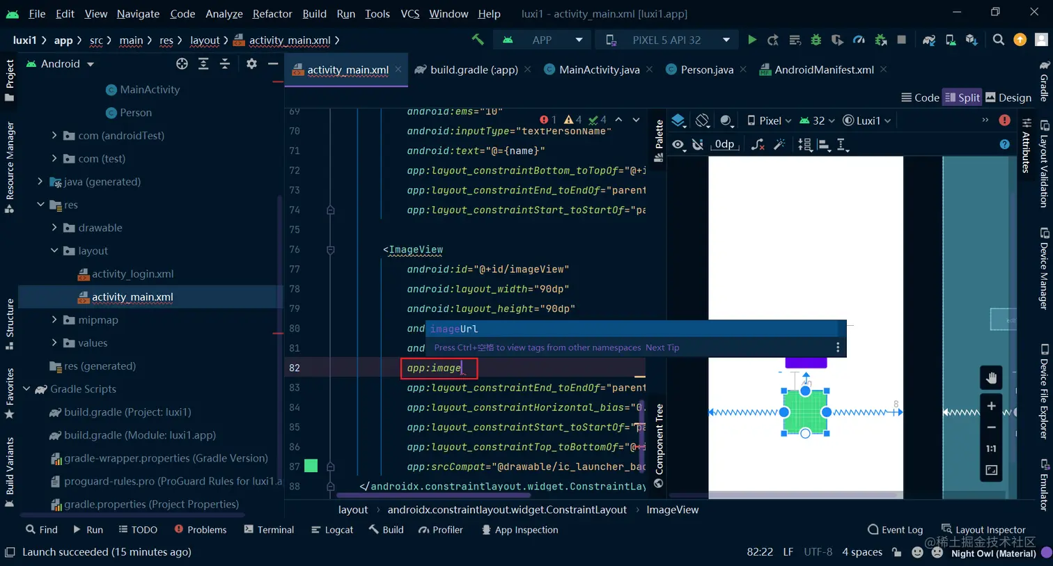The width and height of the screenshot is (1053, 566).
Task: Expand the drawable folder
Action: [54, 228]
